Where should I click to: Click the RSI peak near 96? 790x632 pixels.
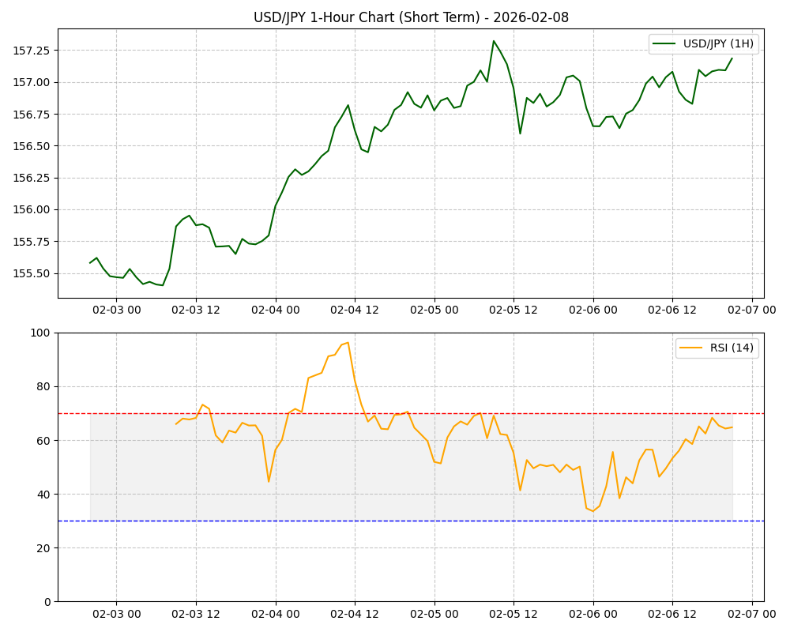(x=348, y=342)
